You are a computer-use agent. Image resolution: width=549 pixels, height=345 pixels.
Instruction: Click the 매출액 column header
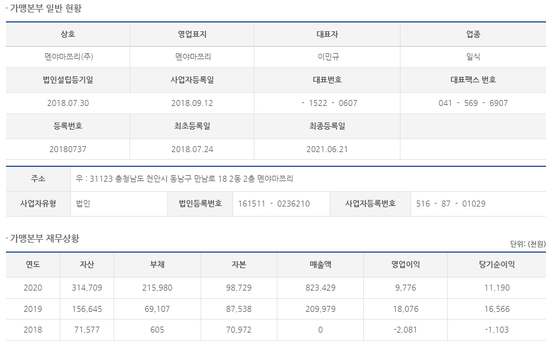point(321,265)
